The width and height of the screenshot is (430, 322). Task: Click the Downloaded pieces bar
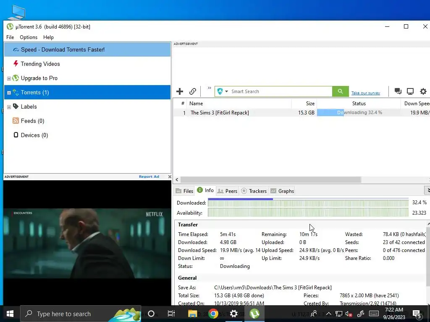308,203
